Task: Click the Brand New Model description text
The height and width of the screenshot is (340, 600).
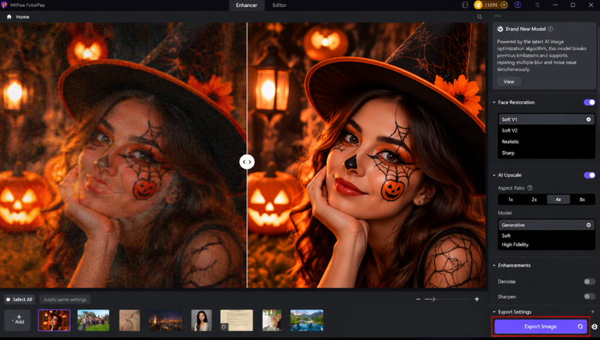Action: 542,55
